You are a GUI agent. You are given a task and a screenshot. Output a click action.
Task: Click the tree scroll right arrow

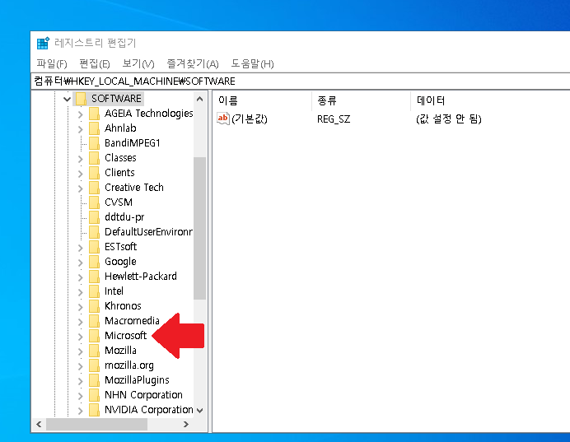(x=186, y=424)
